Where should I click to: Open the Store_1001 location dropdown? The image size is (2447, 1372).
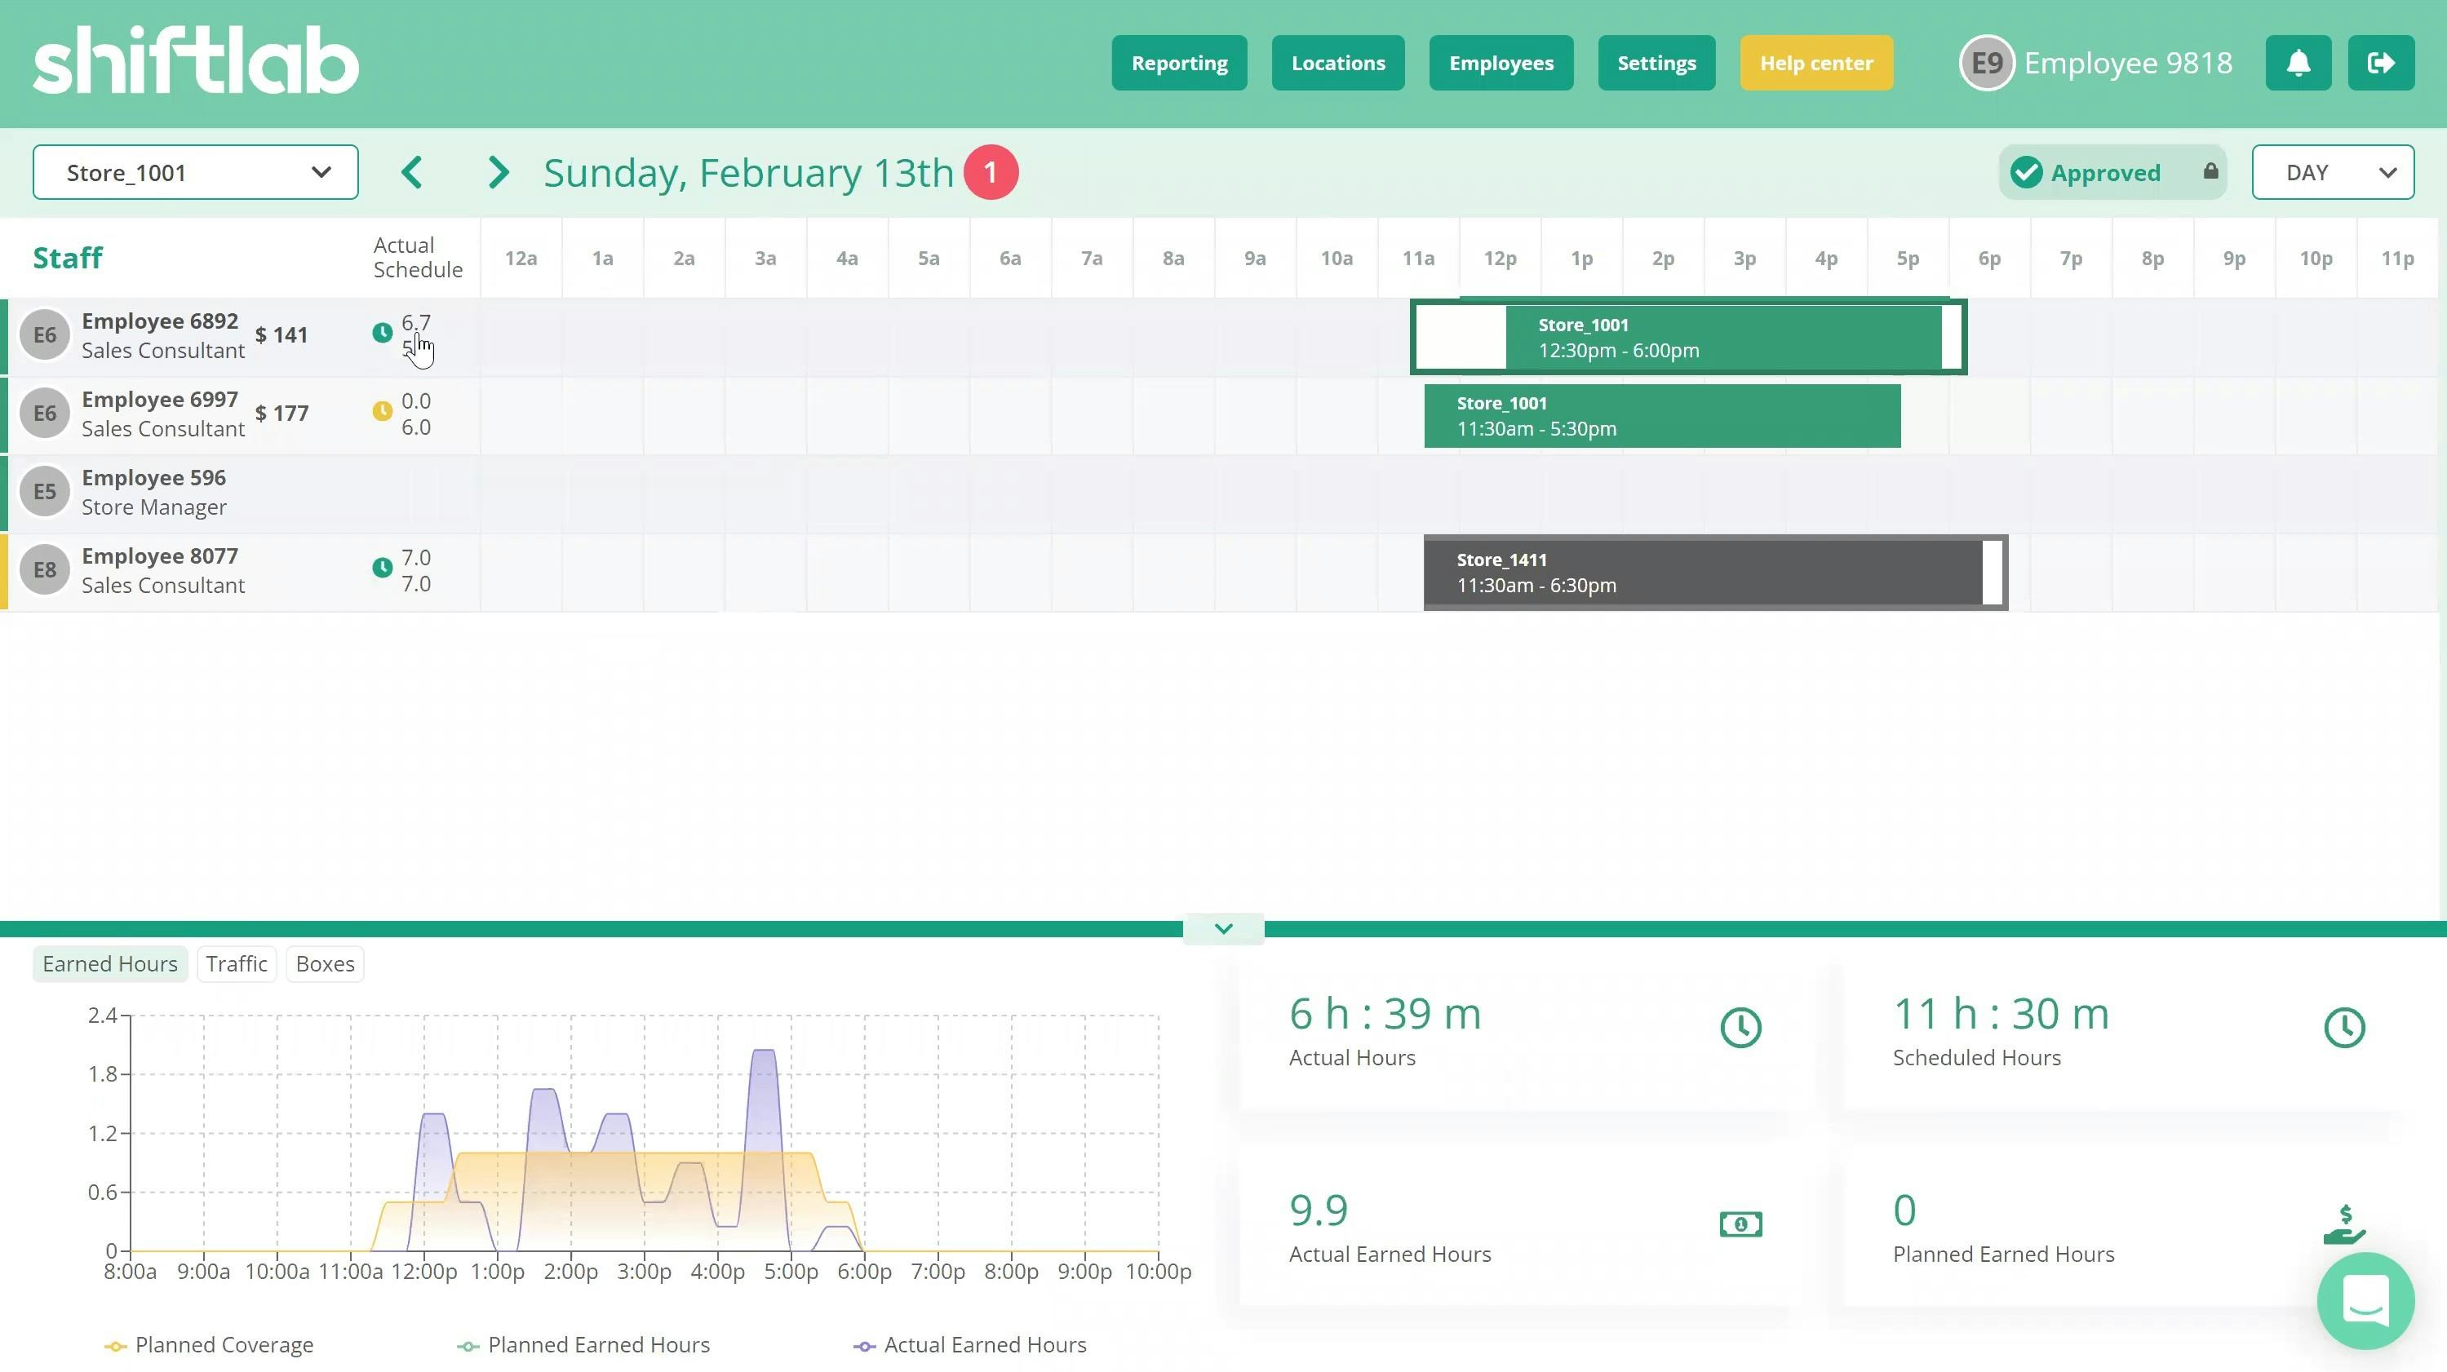click(x=195, y=172)
